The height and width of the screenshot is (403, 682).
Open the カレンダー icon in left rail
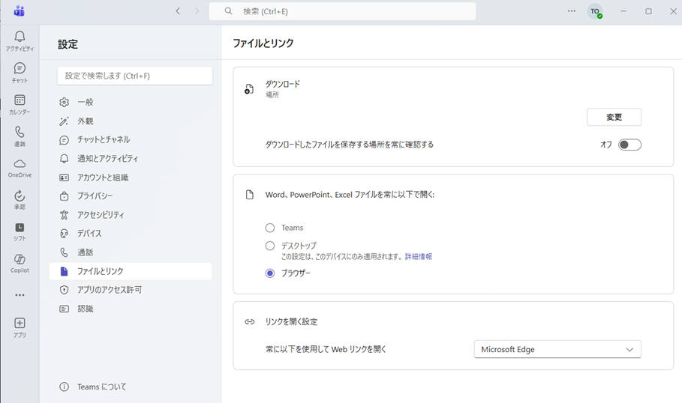pyautogui.click(x=20, y=105)
